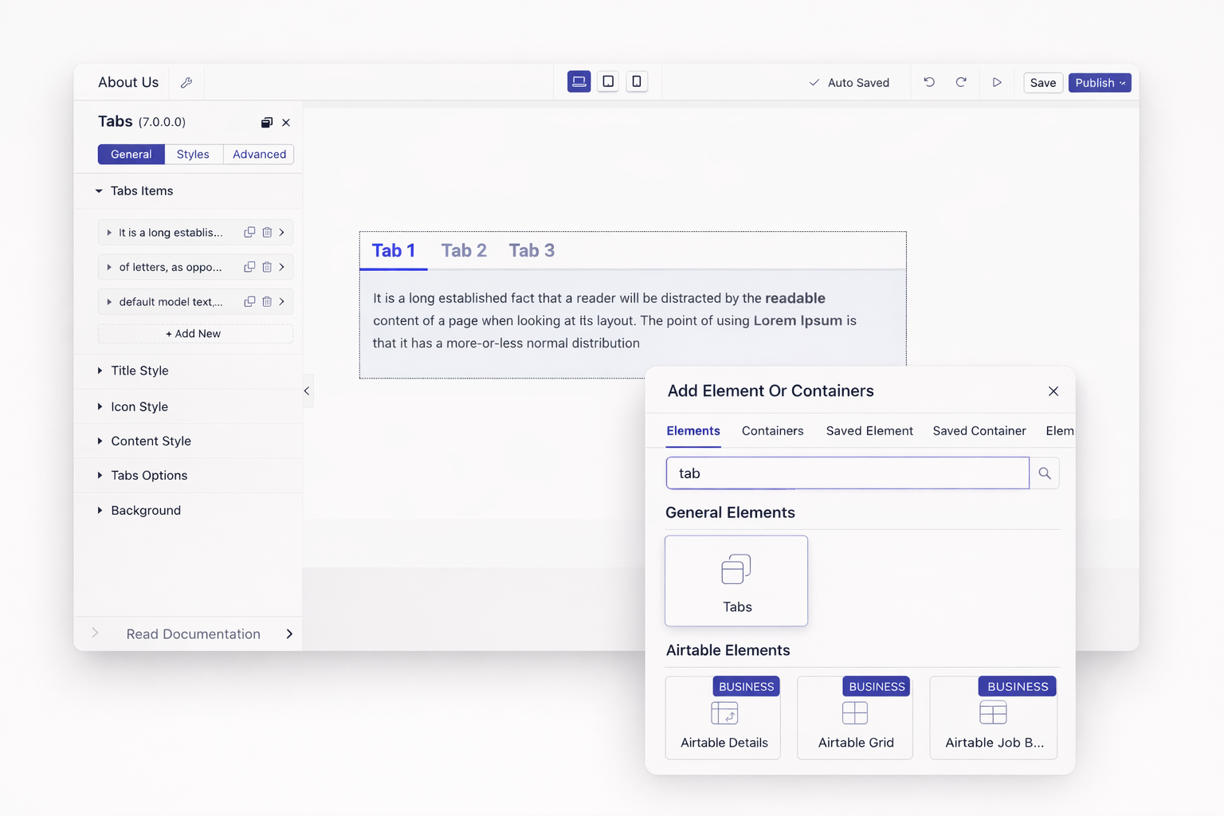
Task: Expand the Tabs Options section
Action: point(149,475)
